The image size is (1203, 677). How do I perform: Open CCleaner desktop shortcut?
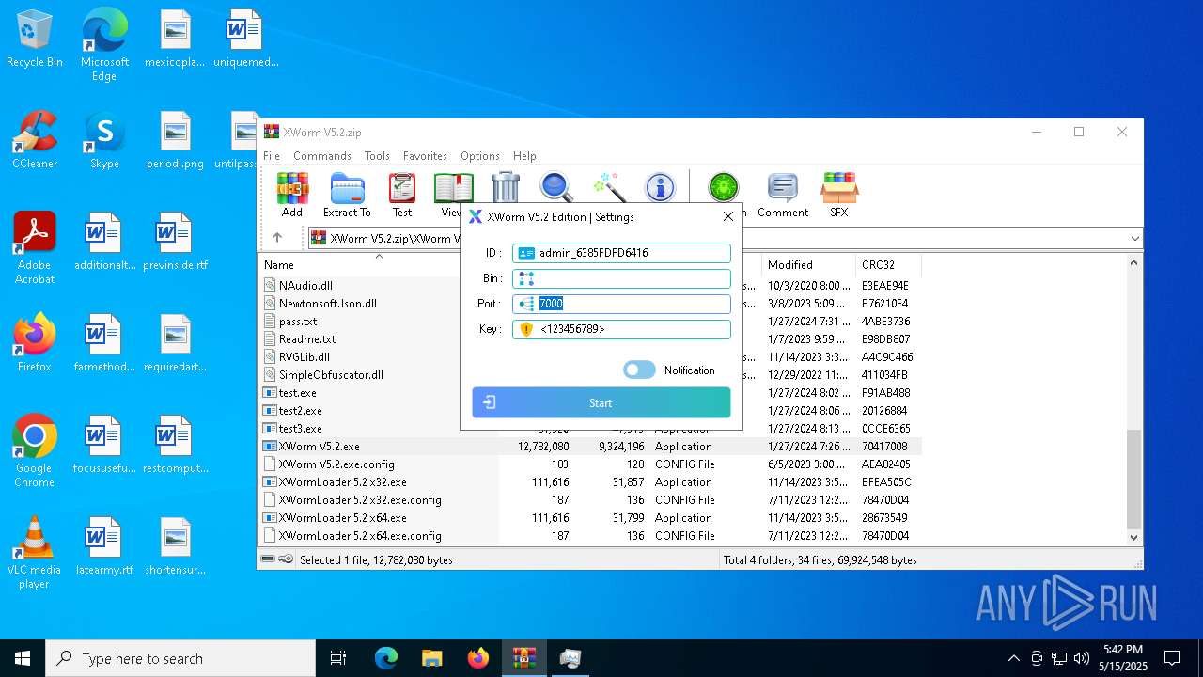tap(35, 140)
